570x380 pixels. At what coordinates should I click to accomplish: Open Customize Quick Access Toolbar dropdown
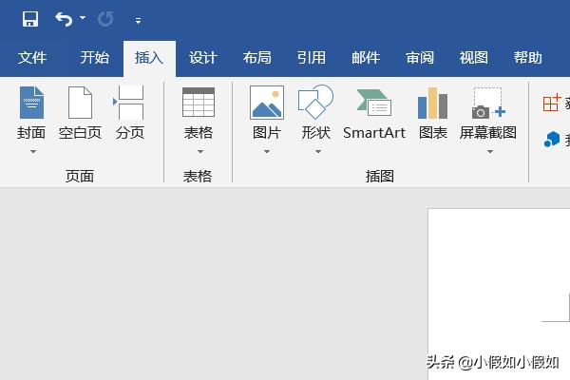point(138,21)
